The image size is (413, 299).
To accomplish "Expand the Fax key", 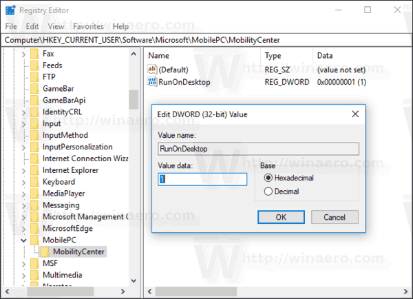I will click(x=23, y=54).
